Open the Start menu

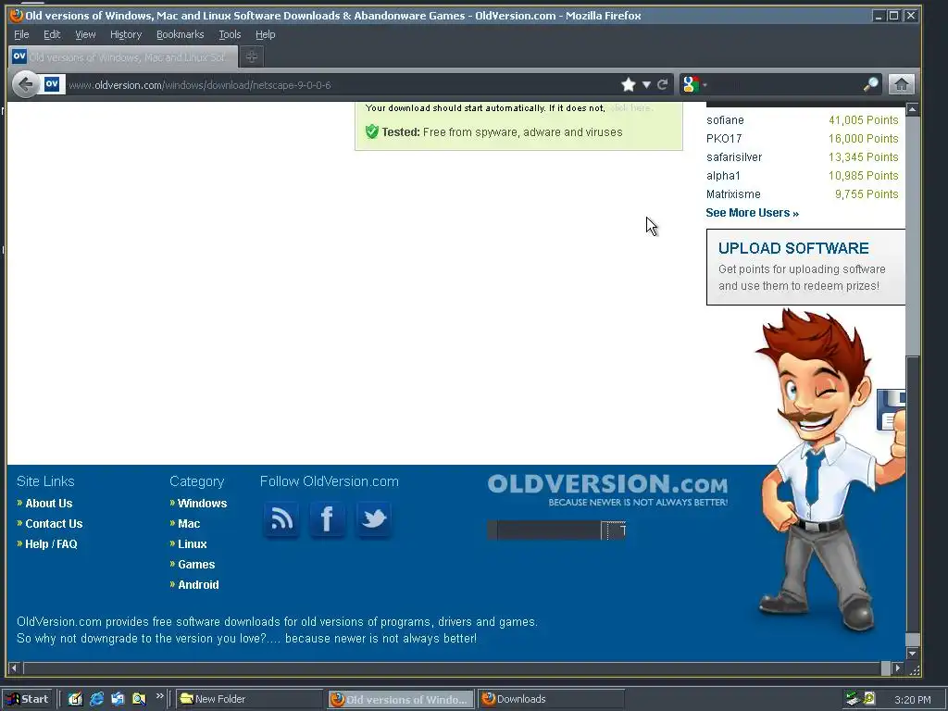click(x=27, y=700)
